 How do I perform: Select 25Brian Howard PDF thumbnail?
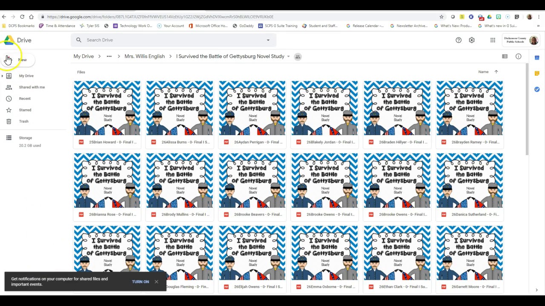107,108
